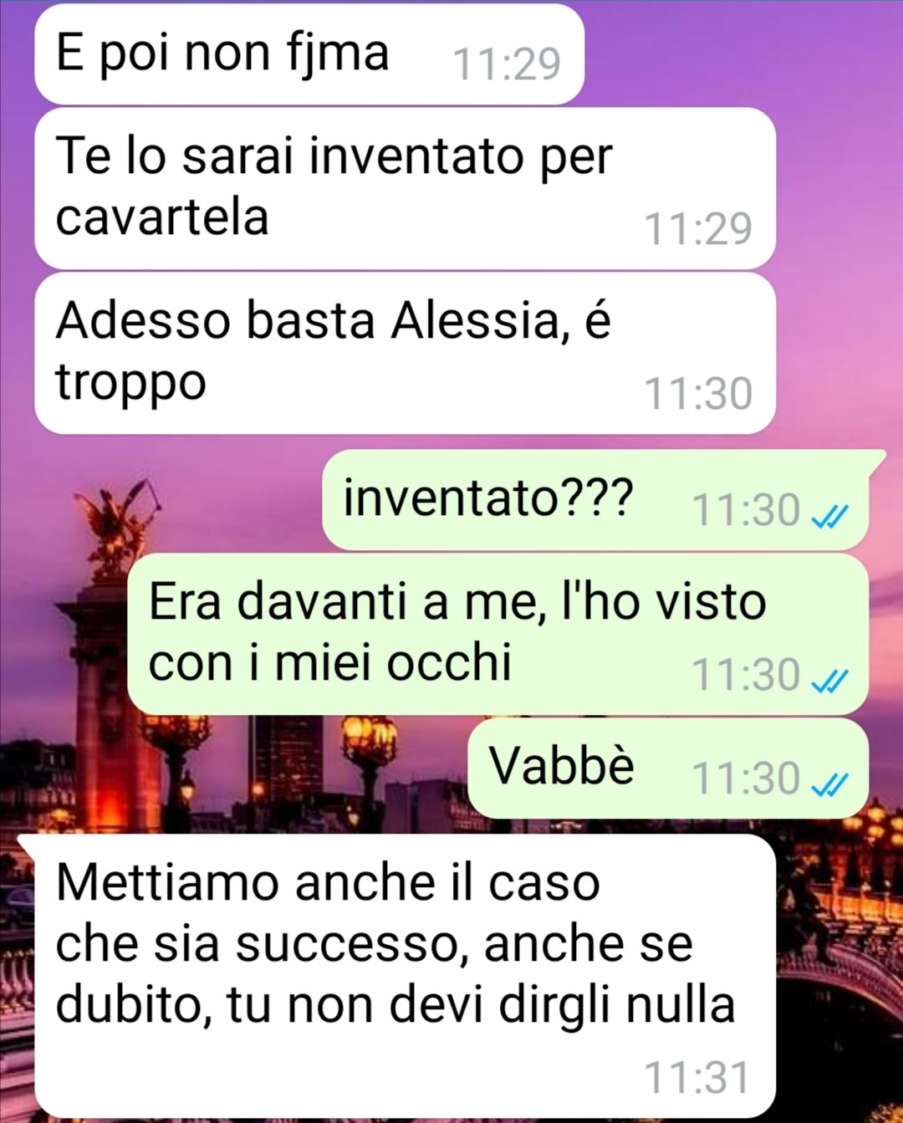Tap the blue read ticks on 'inventato???' message
This screenshot has width=903, height=1123.
pyautogui.click(x=830, y=517)
